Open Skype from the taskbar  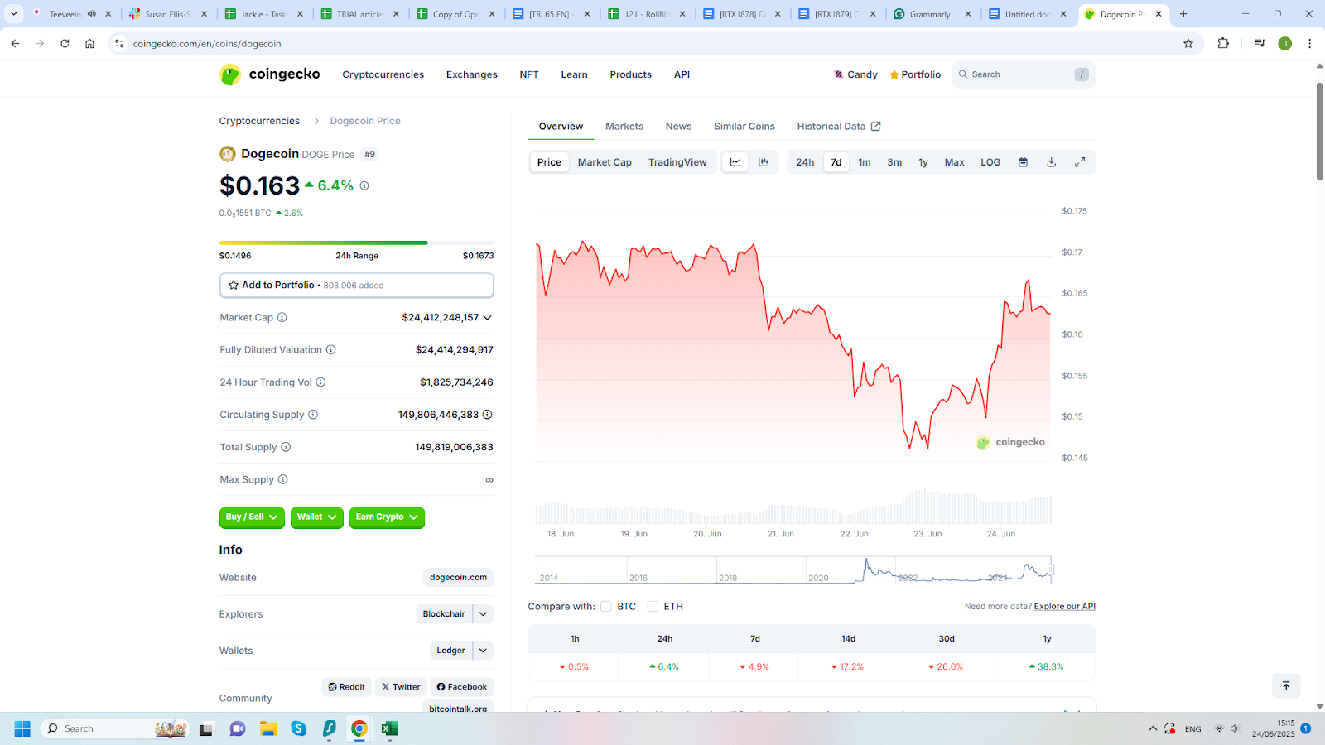[299, 728]
